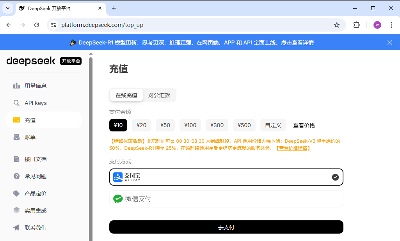Viewport: 400px width, 241px height.
Task: Click the address bar URL
Action: click(102, 25)
